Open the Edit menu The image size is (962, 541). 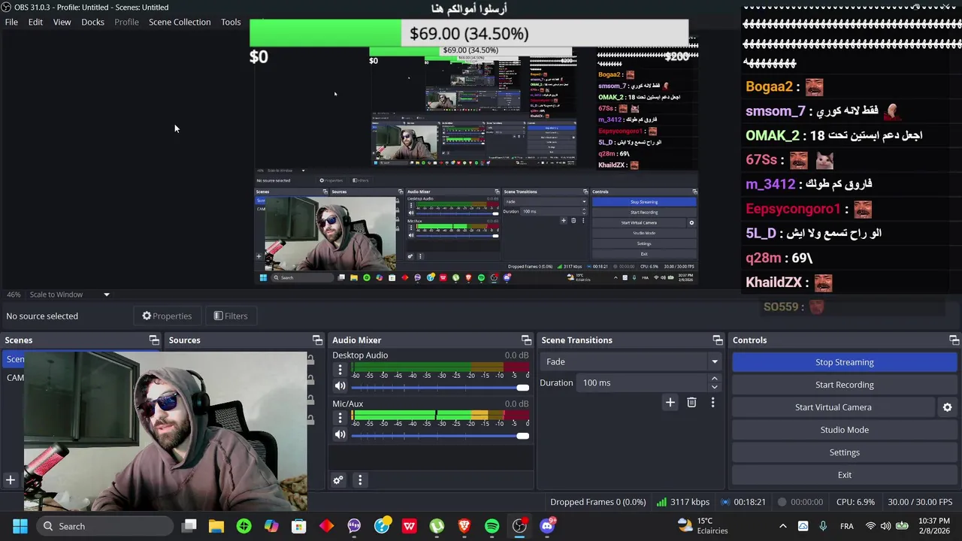click(35, 22)
